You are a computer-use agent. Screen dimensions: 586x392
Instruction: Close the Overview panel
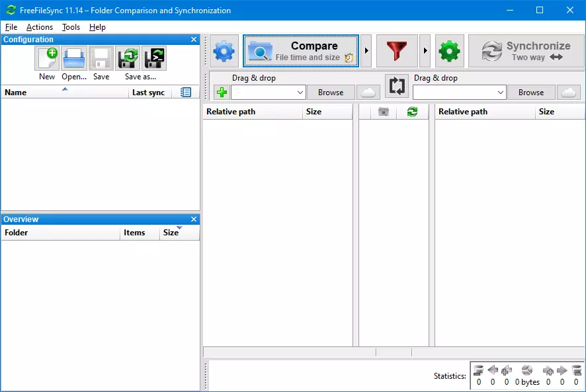(x=194, y=219)
